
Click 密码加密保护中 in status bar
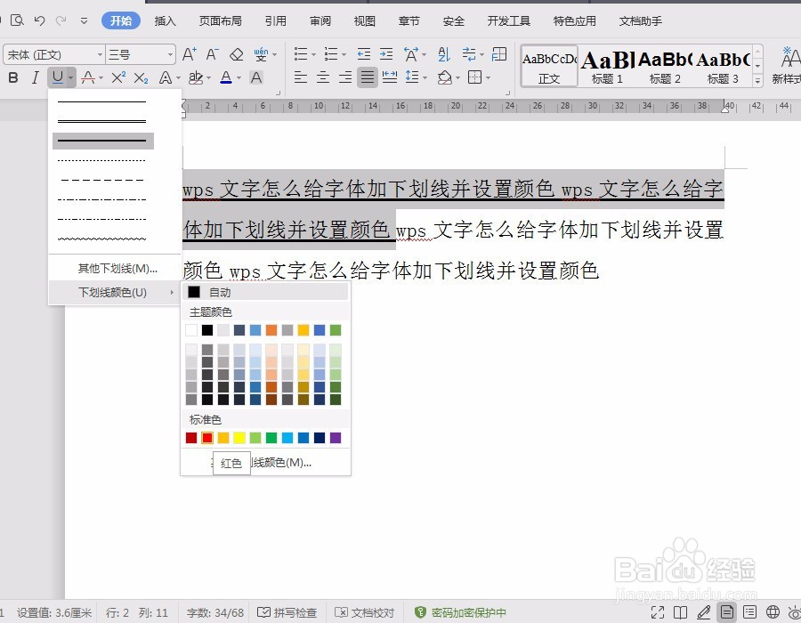(x=461, y=612)
